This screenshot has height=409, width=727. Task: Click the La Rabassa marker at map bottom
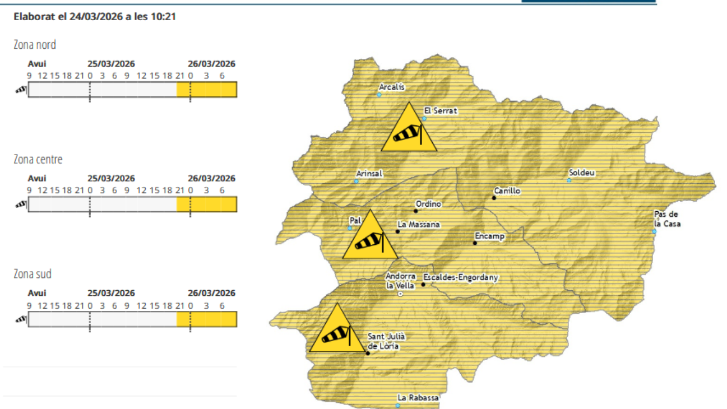pos(398,405)
